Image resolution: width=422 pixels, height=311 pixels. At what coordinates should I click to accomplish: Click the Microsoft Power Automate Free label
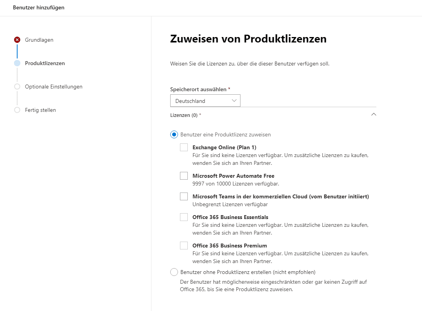point(233,176)
